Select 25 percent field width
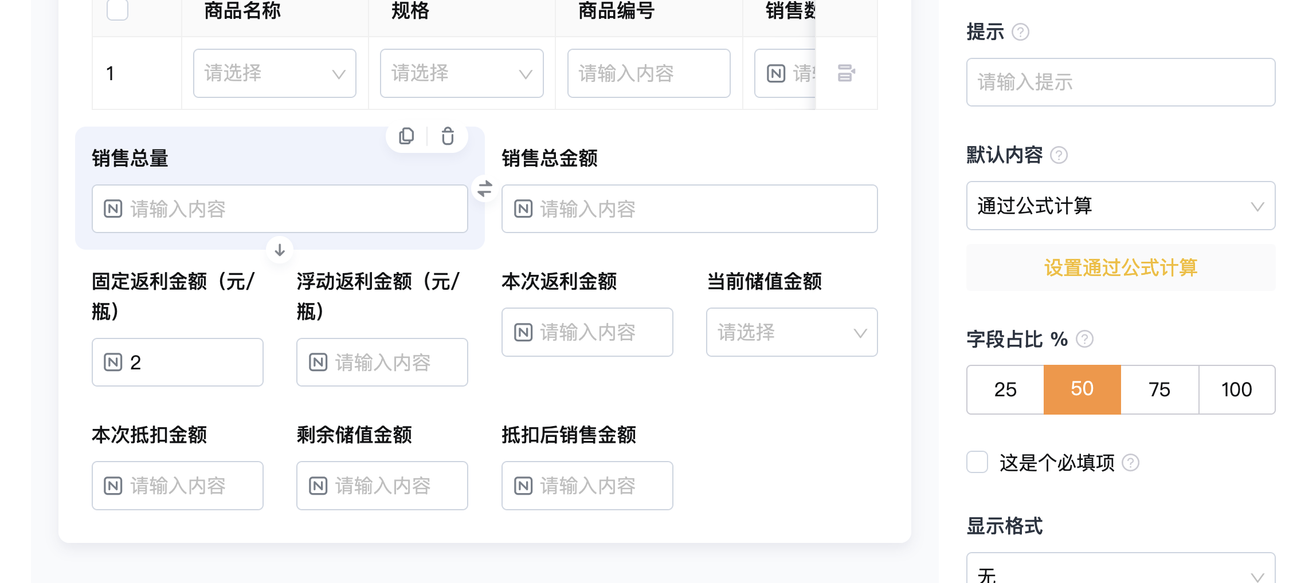Image resolution: width=1293 pixels, height=583 pixels. point(1005,389)
